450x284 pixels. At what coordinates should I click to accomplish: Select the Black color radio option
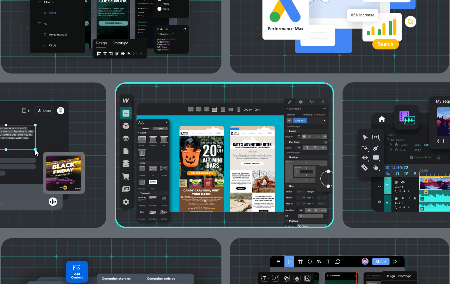pyautogui.click(x=159, y=9)
